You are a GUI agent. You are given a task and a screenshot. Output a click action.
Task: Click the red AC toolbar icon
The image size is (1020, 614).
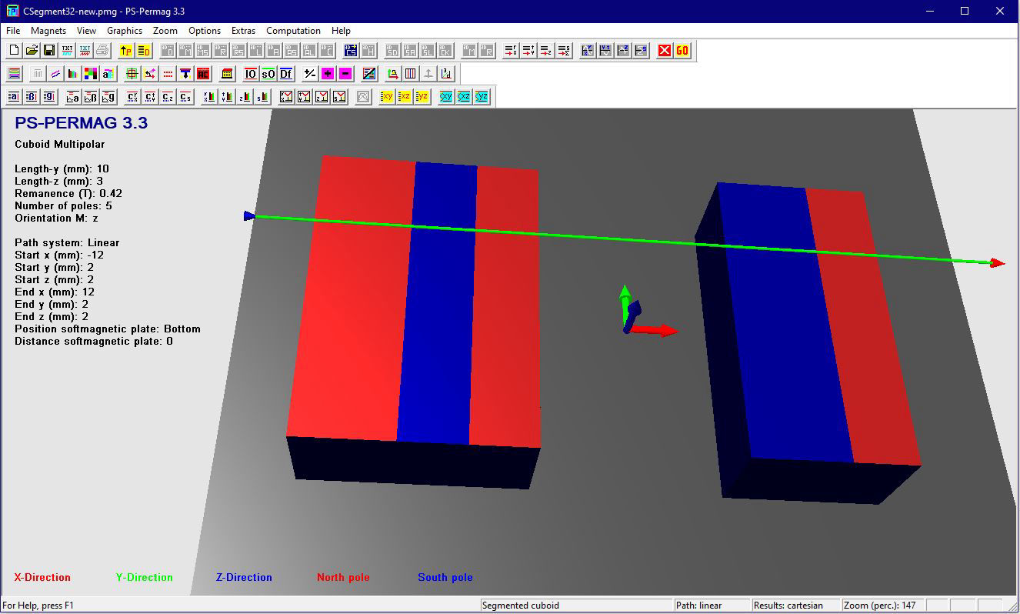203,74
